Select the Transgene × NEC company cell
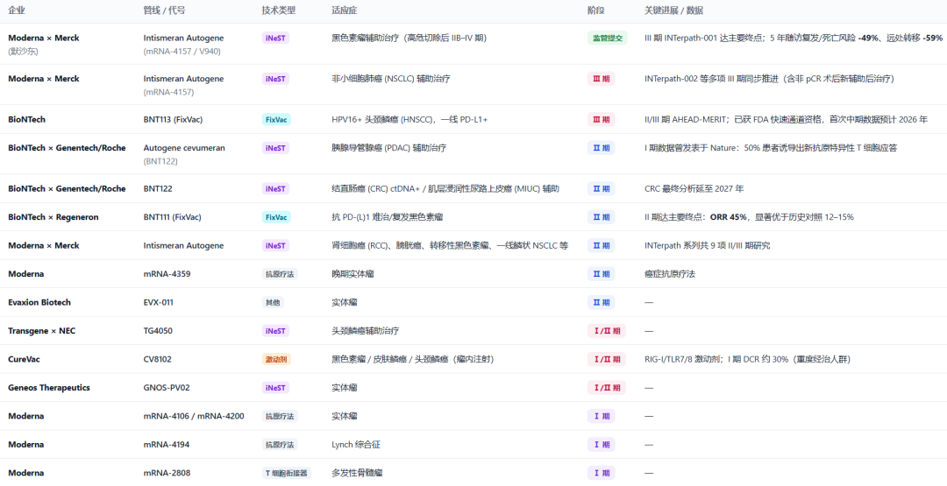 pos(42,331)
